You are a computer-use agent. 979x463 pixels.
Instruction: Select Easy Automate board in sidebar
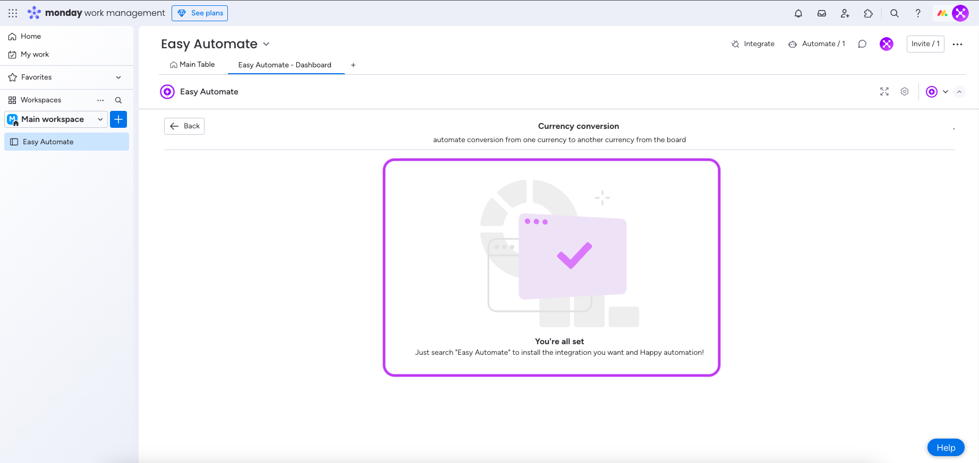[48, 142]
